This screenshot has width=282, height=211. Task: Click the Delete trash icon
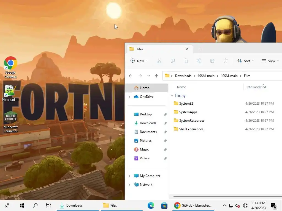pos(226,61)
